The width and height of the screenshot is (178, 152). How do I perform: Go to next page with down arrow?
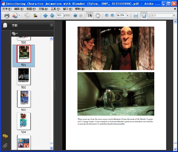[52, 15]
